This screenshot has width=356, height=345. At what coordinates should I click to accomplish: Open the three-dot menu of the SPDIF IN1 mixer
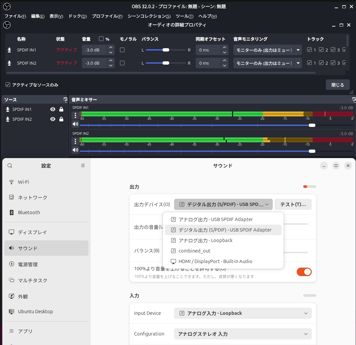click(75, 115)
